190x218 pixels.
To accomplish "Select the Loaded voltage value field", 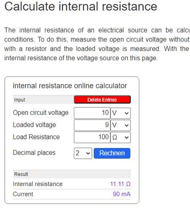I will (x=92, y=125).
